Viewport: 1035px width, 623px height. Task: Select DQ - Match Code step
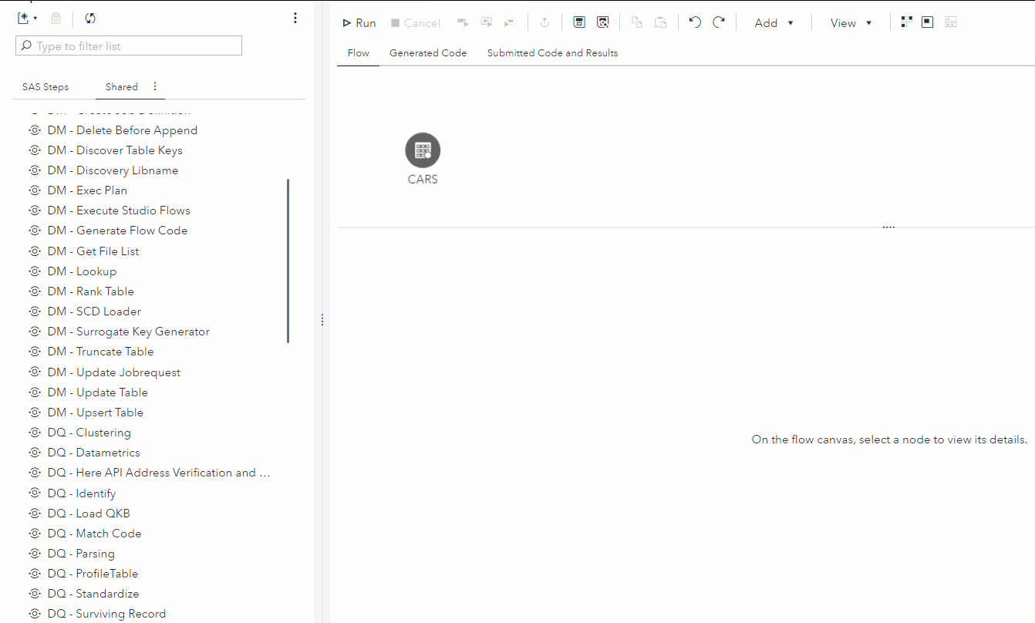point(94,534)
